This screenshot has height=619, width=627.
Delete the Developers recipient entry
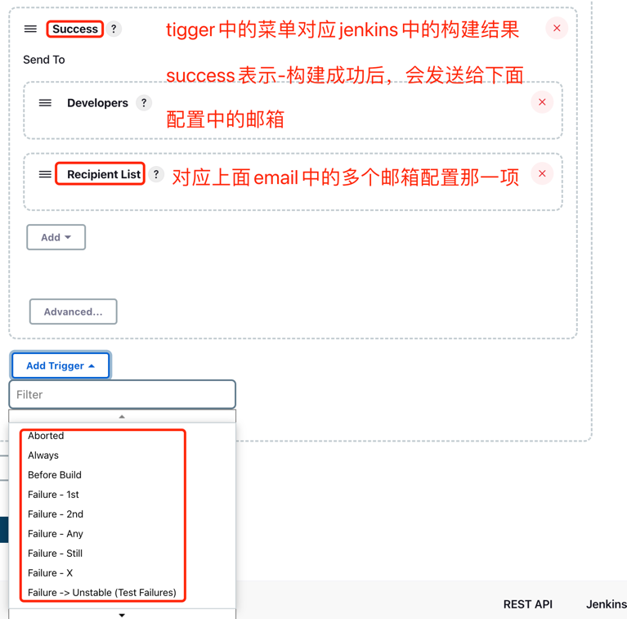click(542, 102)
